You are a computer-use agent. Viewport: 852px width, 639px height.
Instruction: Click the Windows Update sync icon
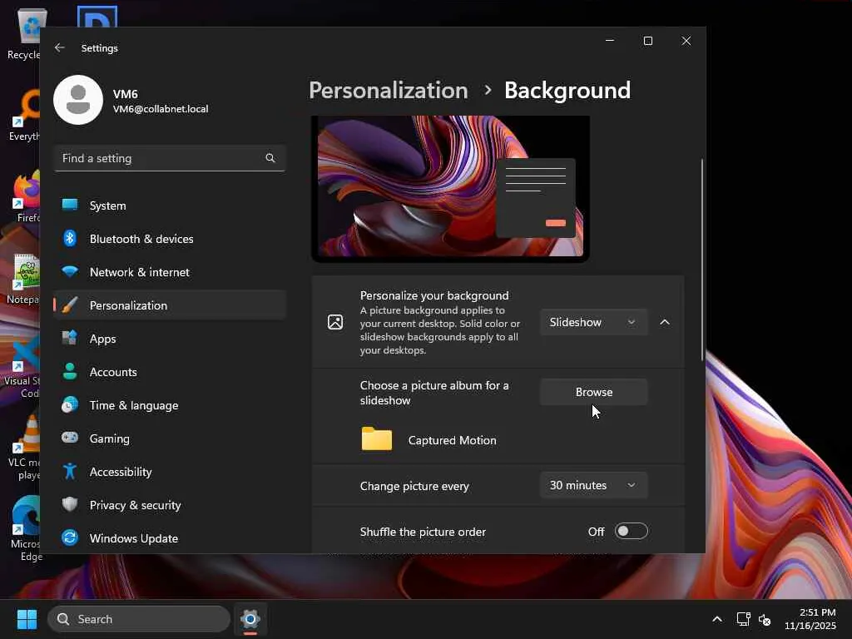[70, 538]
